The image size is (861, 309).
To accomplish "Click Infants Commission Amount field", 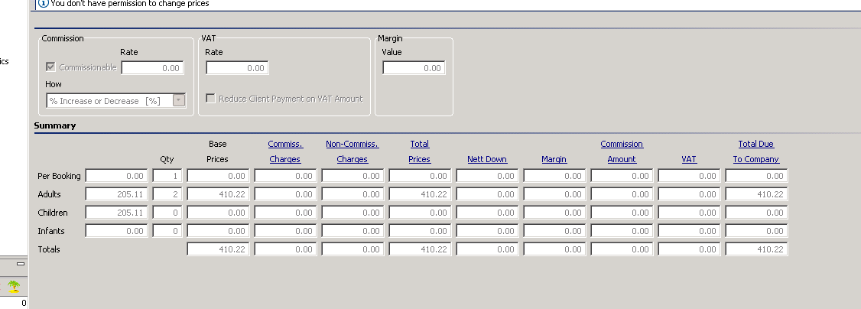I will (x=622, y=231).
